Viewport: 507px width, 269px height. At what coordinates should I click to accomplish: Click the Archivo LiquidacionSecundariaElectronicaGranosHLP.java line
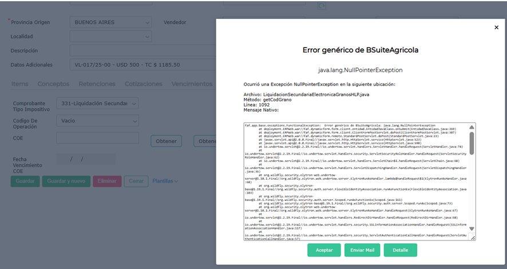tap(306, 95)
